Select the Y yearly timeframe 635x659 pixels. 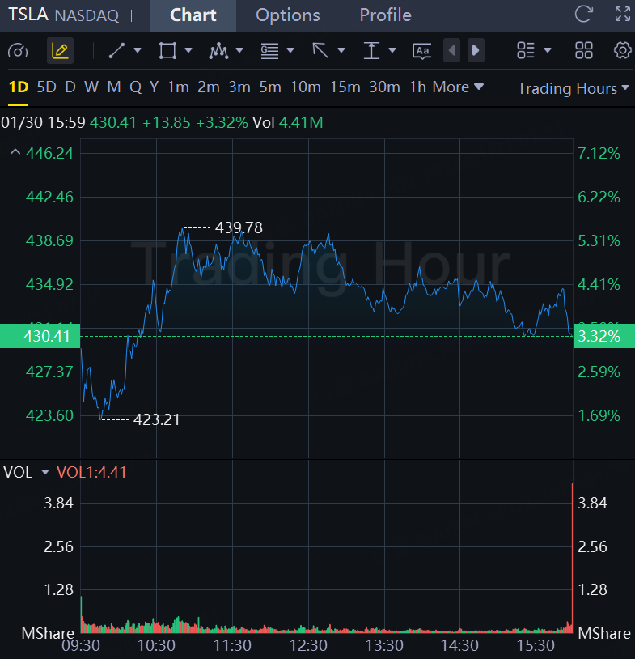pos(155,87)
